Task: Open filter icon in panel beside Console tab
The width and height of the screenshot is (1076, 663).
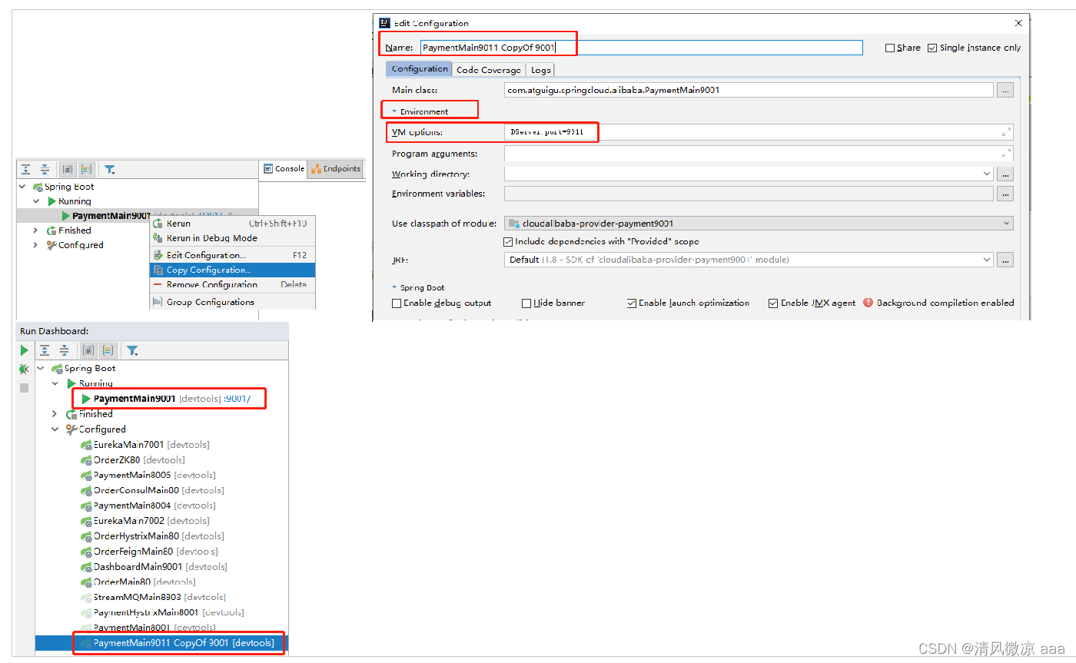Action: coord(110,169)
